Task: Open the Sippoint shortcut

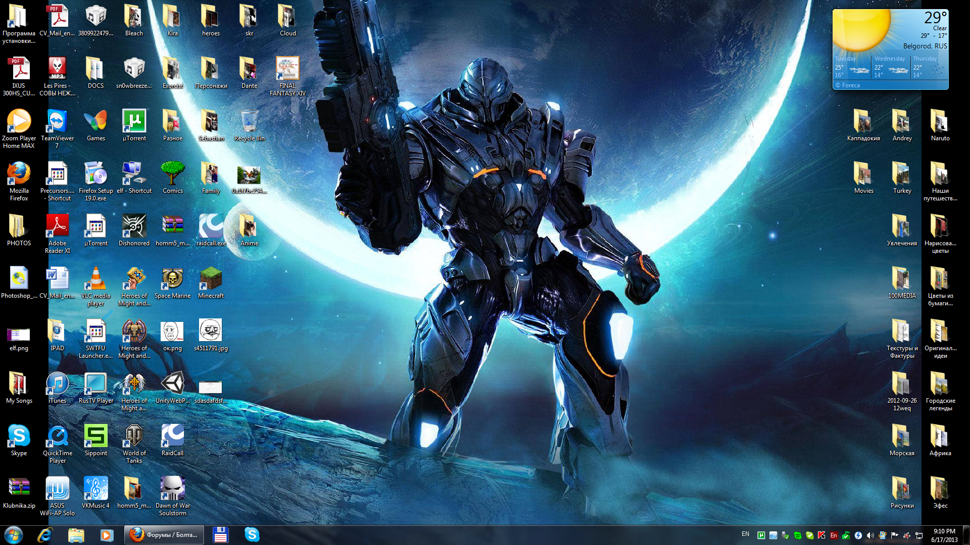Action: 95,436
